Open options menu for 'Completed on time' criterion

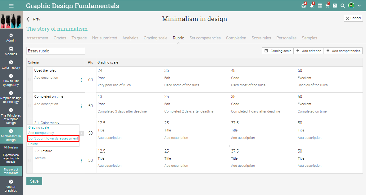[x=82, y=106]
